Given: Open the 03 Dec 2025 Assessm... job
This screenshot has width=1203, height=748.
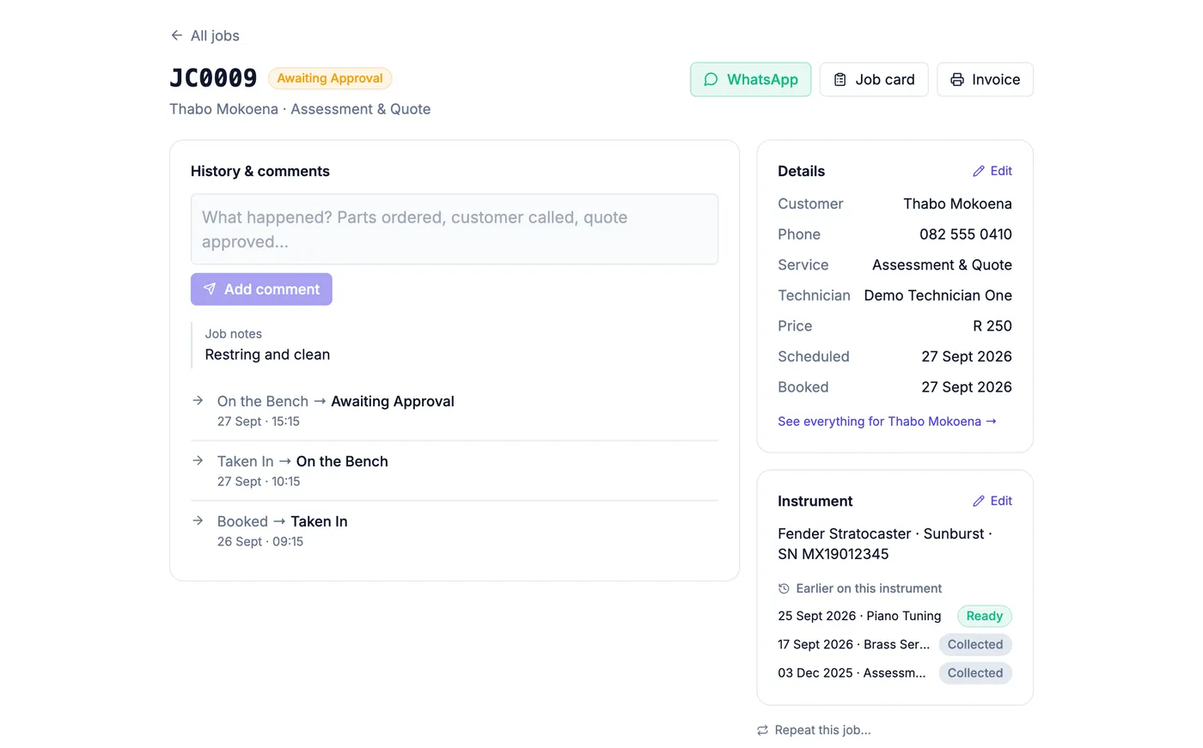Looking at the screenshot, I should [x=852, y=672].
